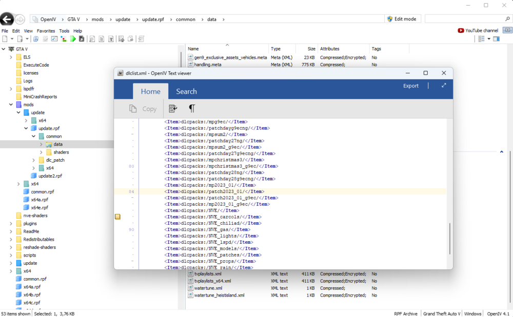The height and width of the screenshot is (317, 513).
Task: Click the search magnifier icon
Action: point(507,19)
